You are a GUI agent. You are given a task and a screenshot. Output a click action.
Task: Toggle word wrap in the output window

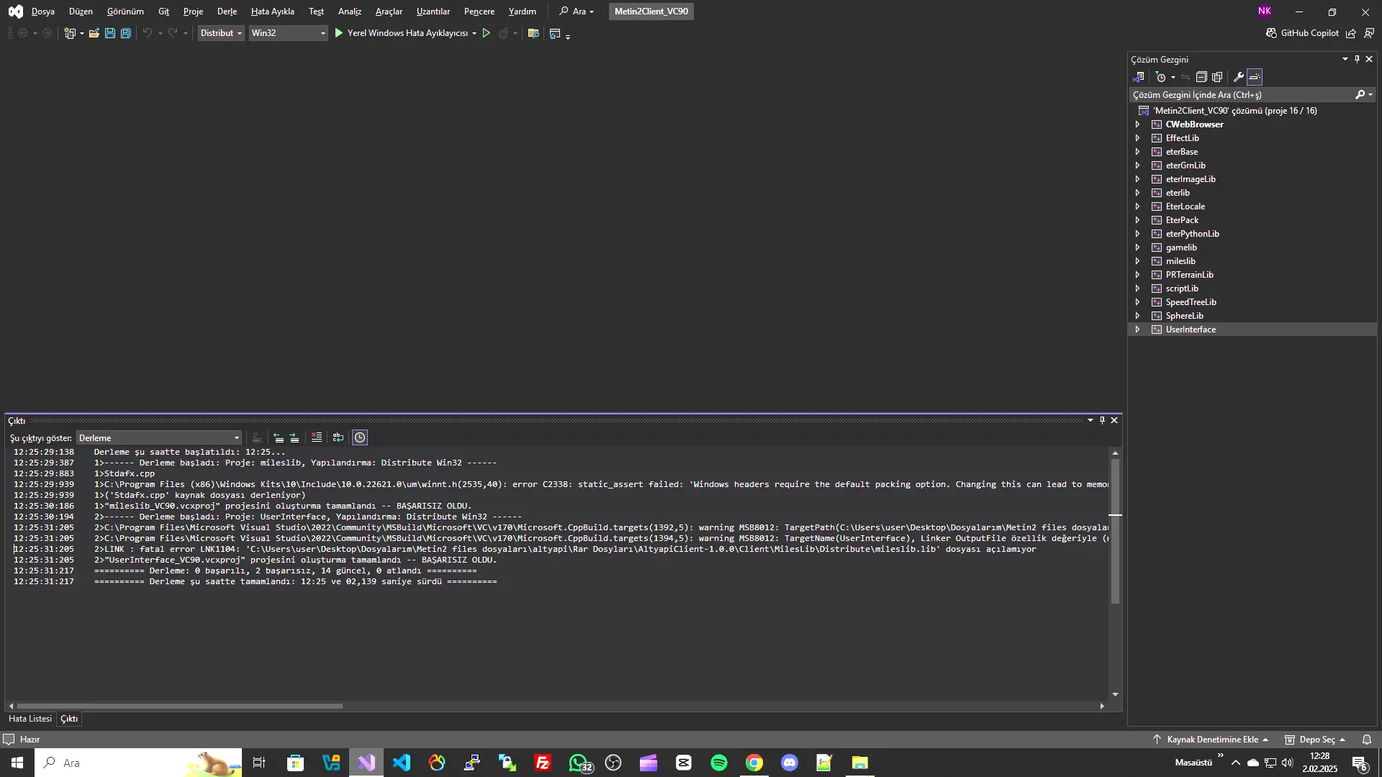click(x=338, y=437)
